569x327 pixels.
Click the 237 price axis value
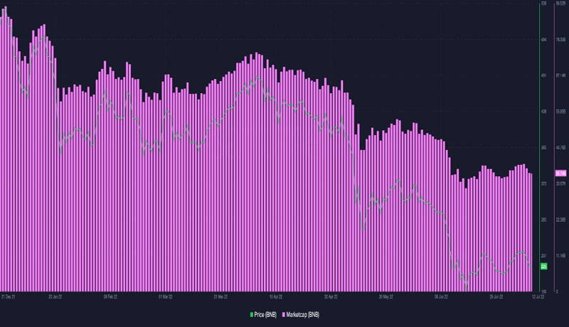[x=543, y=256]
